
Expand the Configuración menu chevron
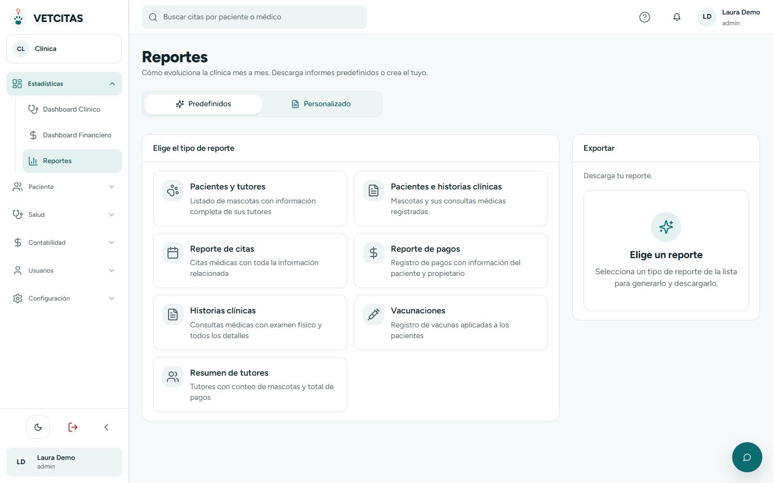112,298
